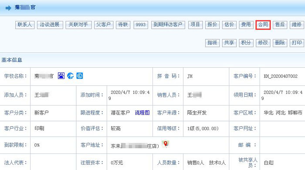
Task: Open the map pin location icon
Action: [x=165, y=144]
